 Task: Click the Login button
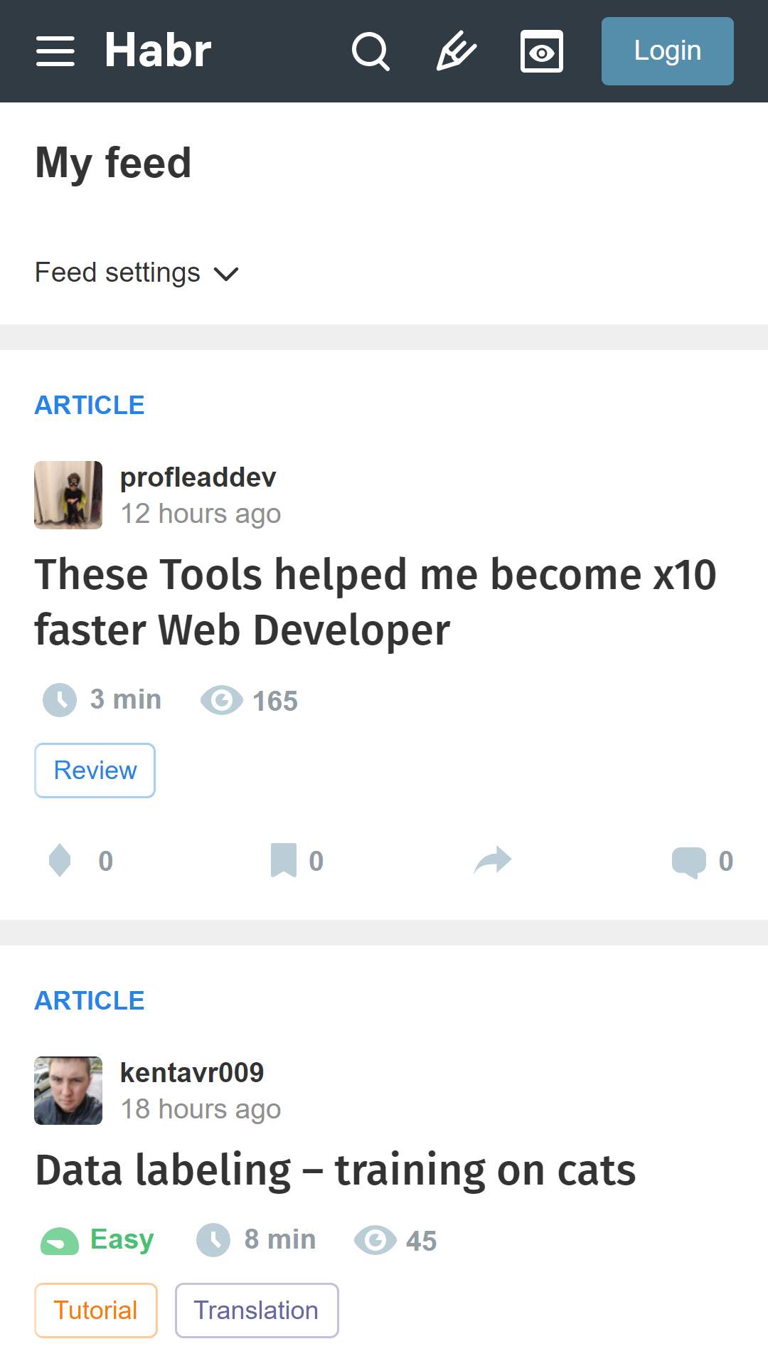point(668,51)
